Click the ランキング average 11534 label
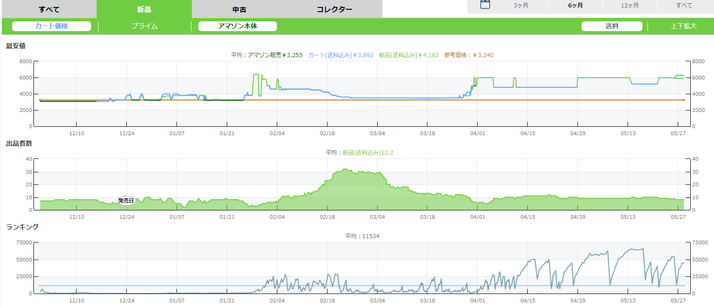The image size is (714, 307). [x=362, y=236]
